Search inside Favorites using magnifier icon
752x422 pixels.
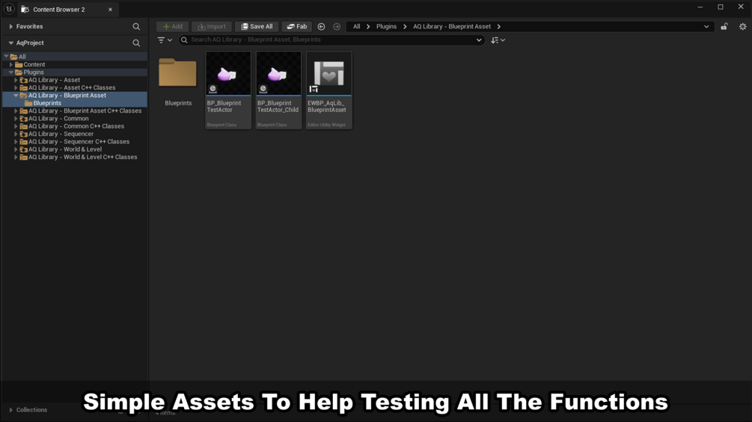pos(136,27)
